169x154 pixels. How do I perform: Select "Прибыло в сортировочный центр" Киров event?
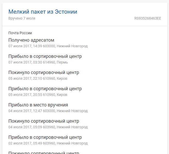point(45,89)
